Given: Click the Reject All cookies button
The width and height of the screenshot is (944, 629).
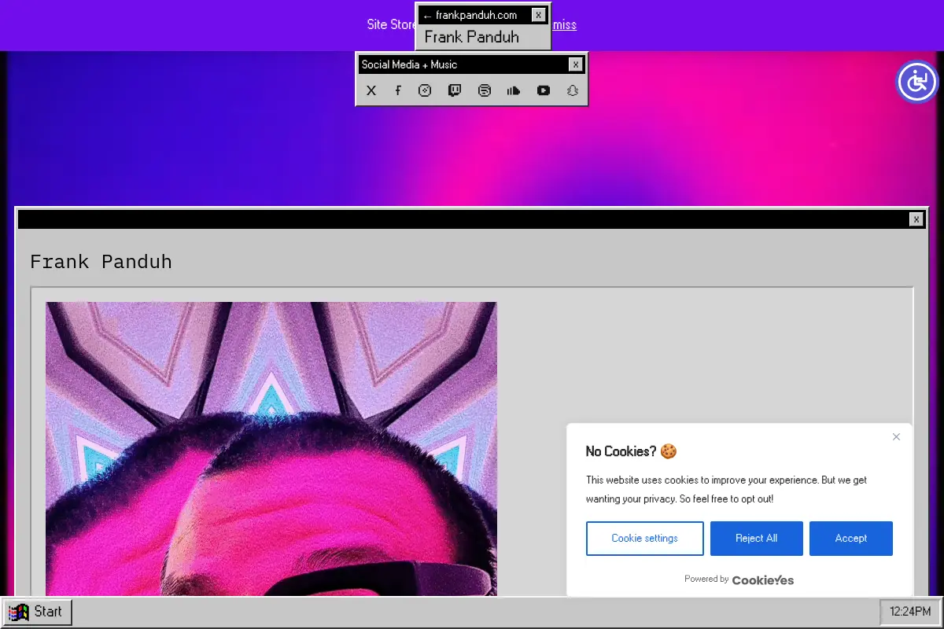Looking at the screenshot, I should coord(757,539).
